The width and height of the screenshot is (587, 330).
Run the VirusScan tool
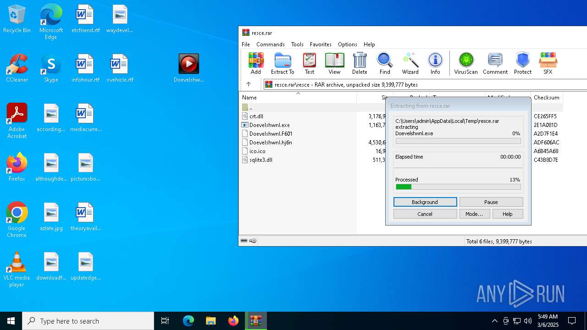(466, 63)
